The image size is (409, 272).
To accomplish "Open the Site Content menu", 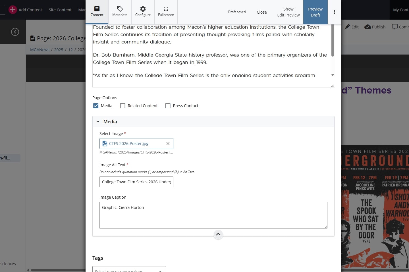I will [60, 10].
